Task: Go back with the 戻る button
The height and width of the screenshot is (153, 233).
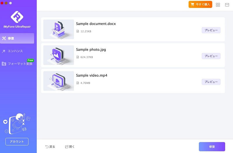Action: click(50, 147)
